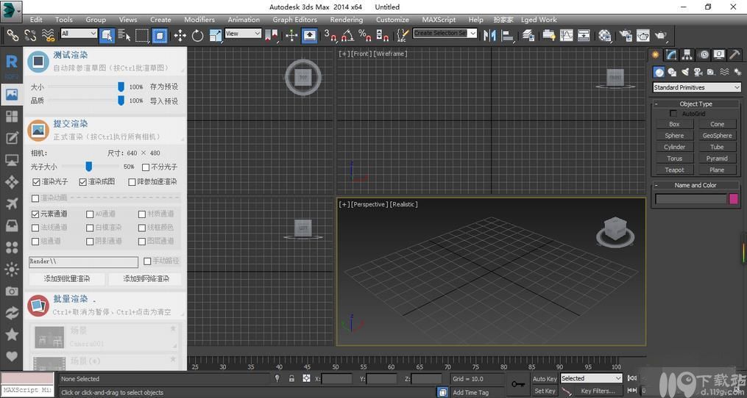Activate the Select and Move tool
The width and height of the screenshot is (747, 398).
(x=180, y=35)
